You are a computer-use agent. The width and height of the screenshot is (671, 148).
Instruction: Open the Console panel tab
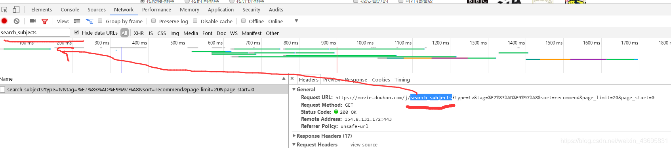70,9
